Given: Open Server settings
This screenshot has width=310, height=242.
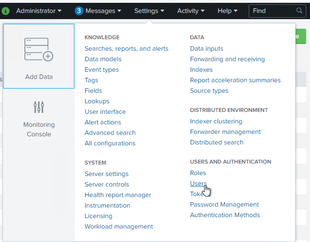Looking at the screenshot, I should coord(106,174).
